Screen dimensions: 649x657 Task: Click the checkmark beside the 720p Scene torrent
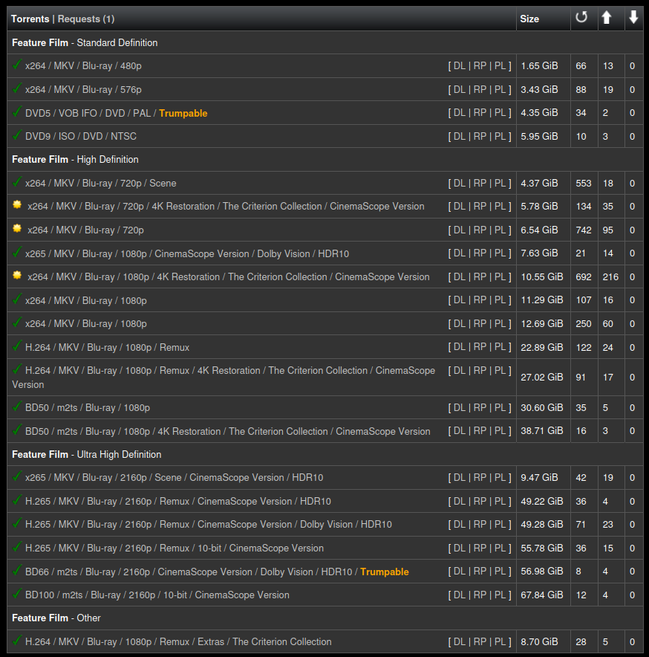(17, 182)
